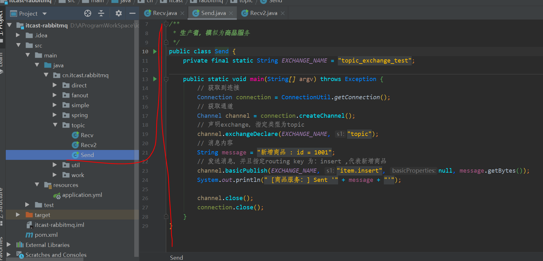Select the simple package folder
This screenshot has height=261, width=543.
76,105
